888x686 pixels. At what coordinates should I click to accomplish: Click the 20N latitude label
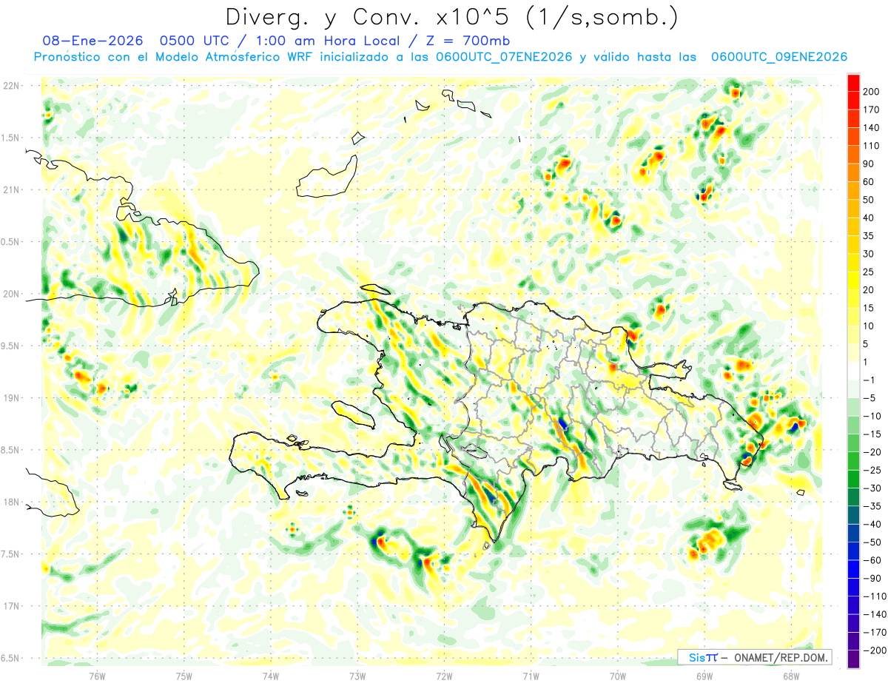click(x=12, y=294)
